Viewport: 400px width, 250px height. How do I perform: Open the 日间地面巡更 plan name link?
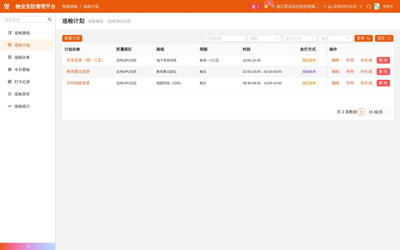78,83
